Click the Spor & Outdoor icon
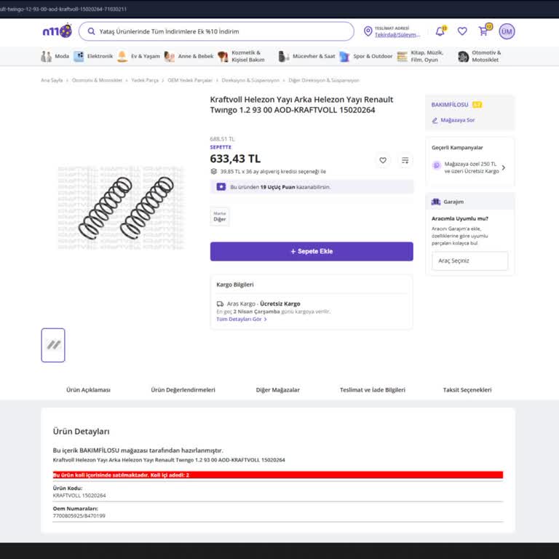The width and height of the screenshot is (559, 559). 344,56
